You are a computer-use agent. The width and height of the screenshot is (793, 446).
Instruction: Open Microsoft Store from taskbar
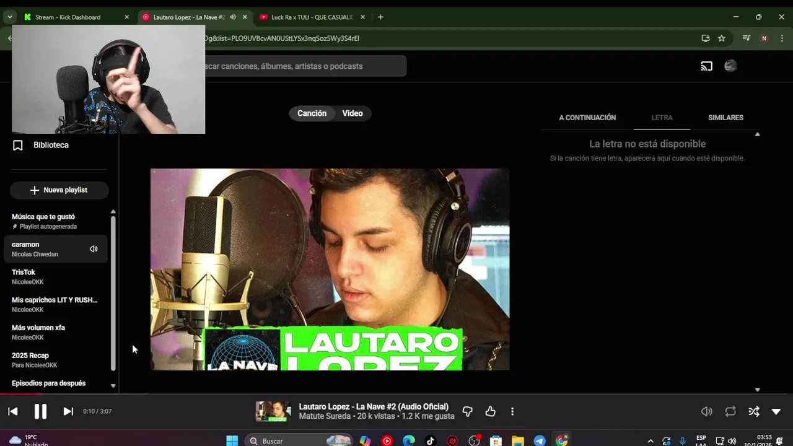point(496,441)
